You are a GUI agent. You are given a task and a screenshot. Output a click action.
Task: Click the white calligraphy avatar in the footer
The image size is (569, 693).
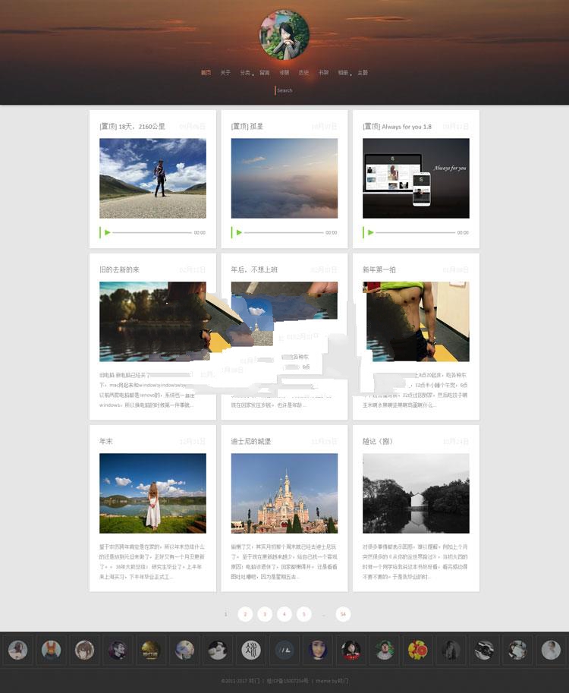[x=251, y=650]
